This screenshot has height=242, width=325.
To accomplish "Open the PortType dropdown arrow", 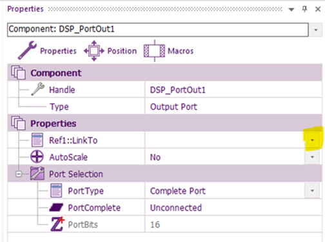I will pos(312,190).
